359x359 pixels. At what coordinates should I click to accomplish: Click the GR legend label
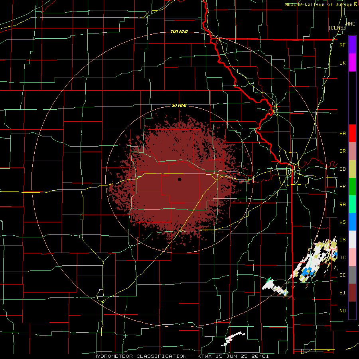[342, 151]
